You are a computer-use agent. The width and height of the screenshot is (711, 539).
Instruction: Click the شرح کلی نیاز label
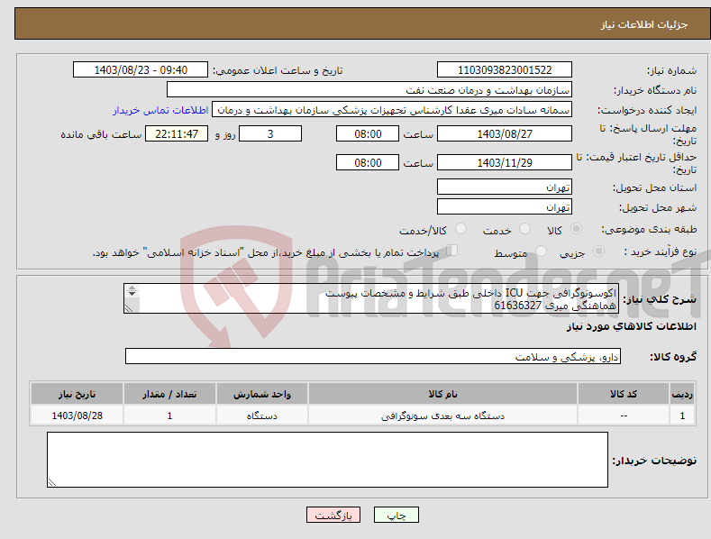660,299
